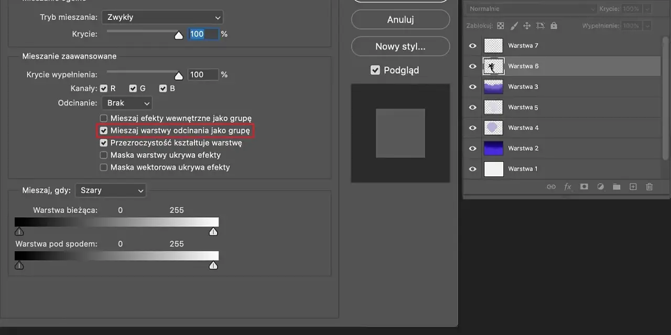Click the Nowy styl... button
This screenshot has width=671, height=335.
pyautogui.click(x=401, y=47)
